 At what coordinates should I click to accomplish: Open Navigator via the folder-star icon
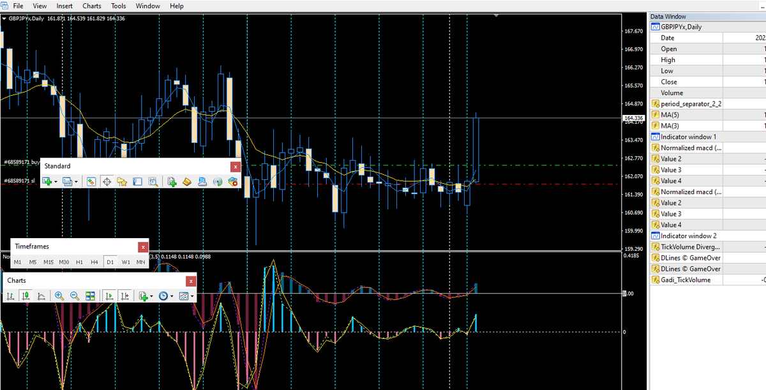(x=122, y=181)
